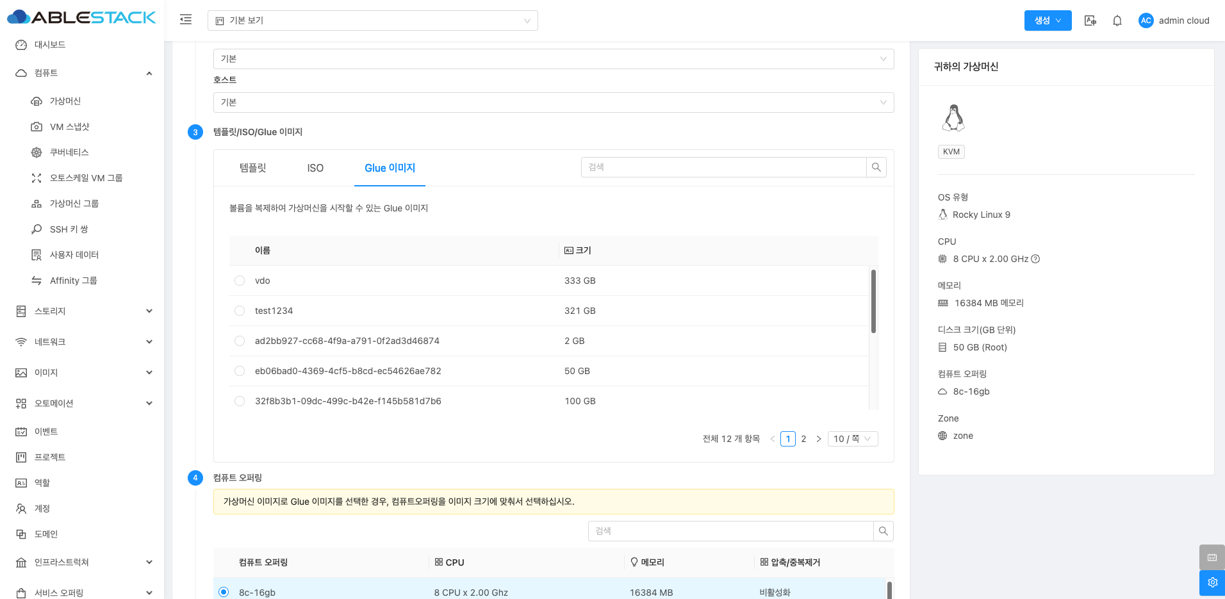Open the host dropdown

553,103
